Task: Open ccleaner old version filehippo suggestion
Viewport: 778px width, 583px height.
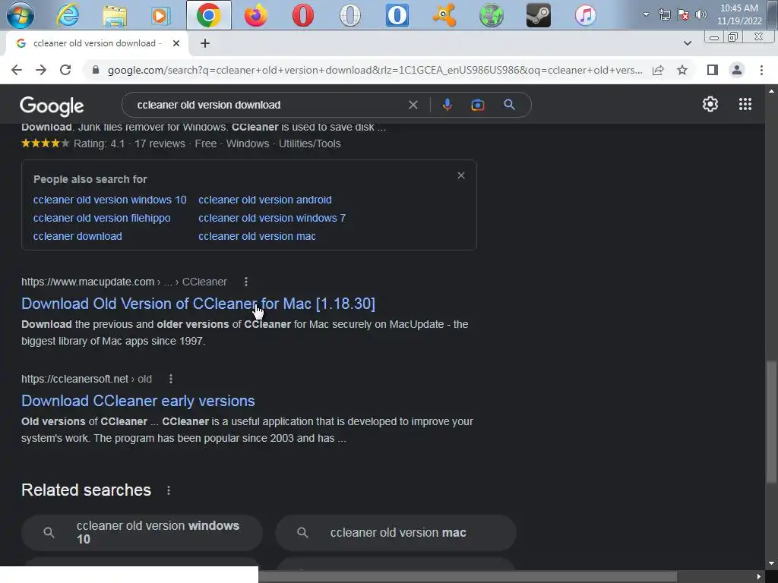Action: [102, 218]
